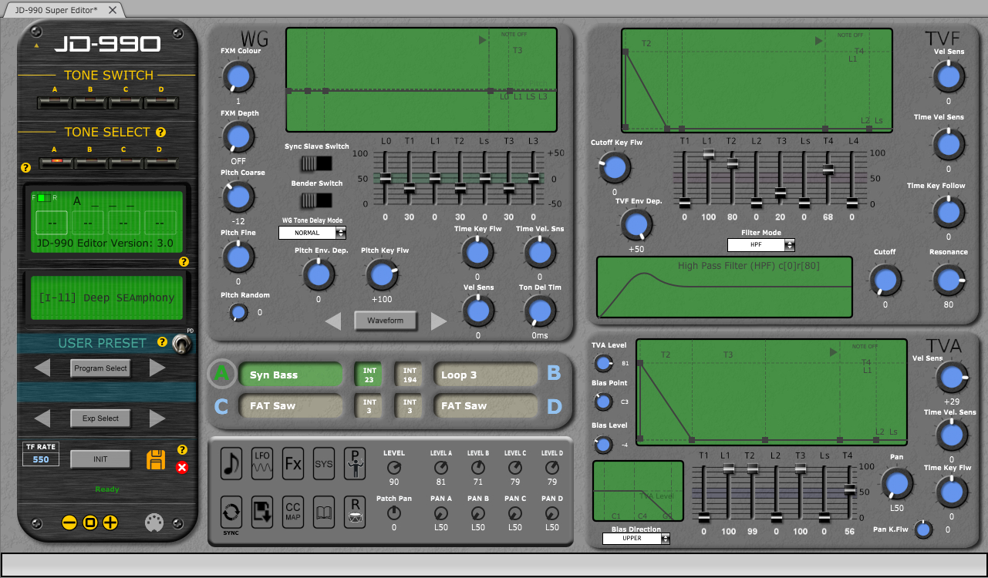988x578 pixels.
Task: Click the open book manual icon
Action: coord(324,511)
